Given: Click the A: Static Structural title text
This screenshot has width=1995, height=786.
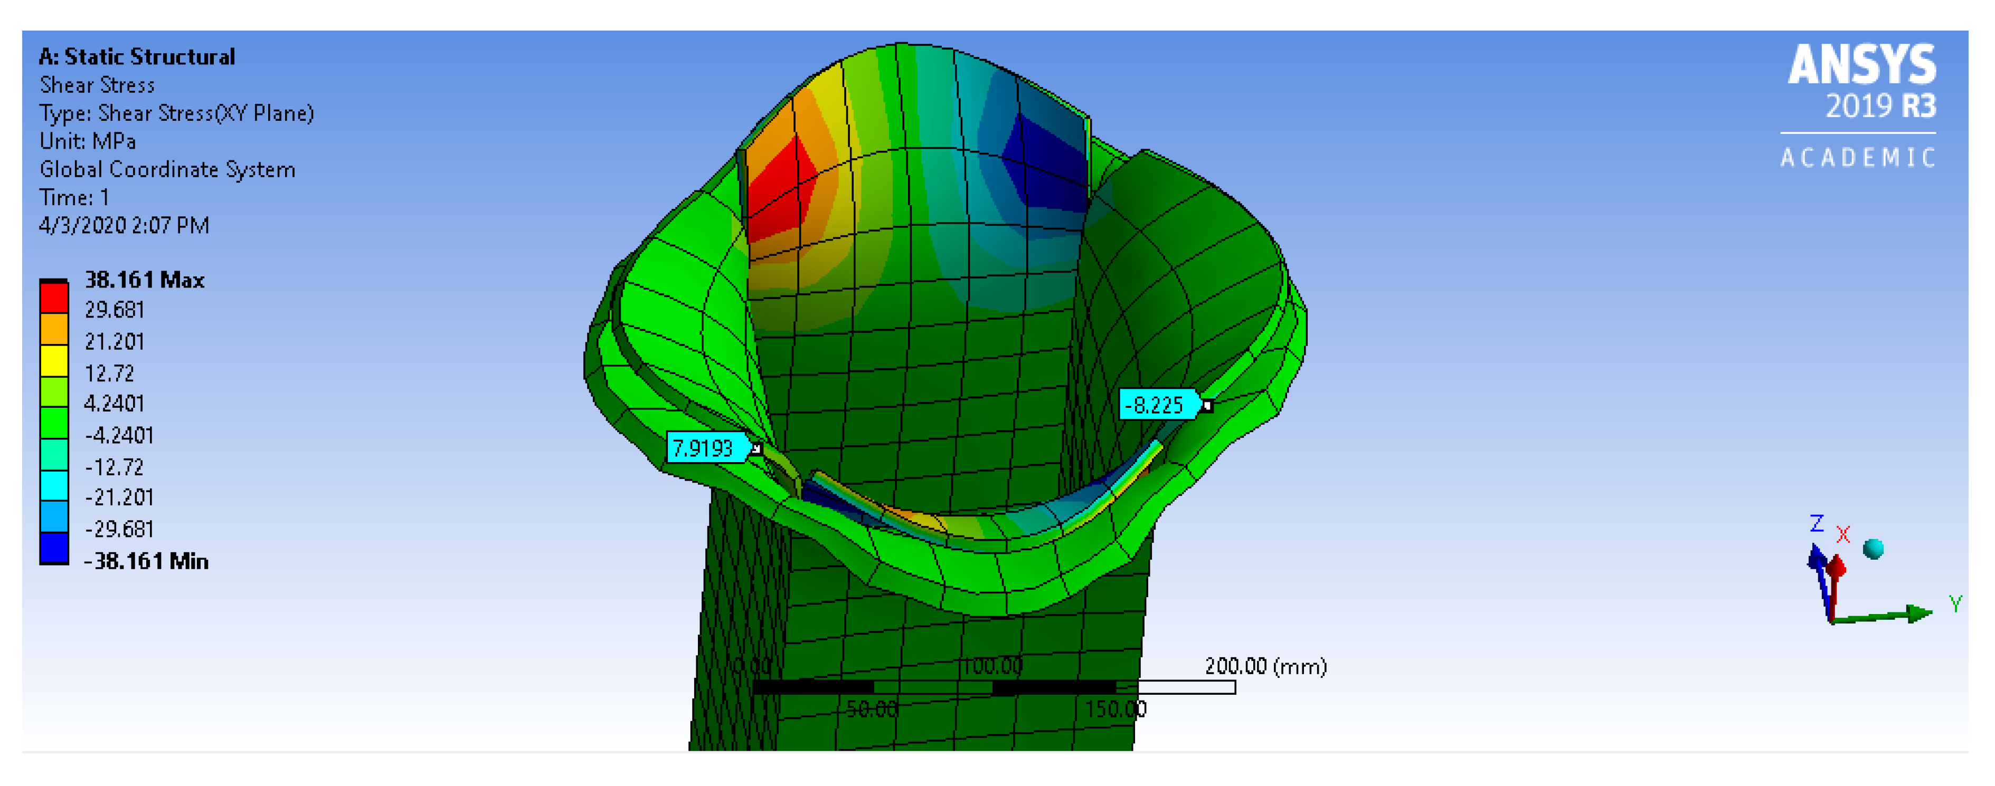Looking at the screenshot, I should coord(136,56).
